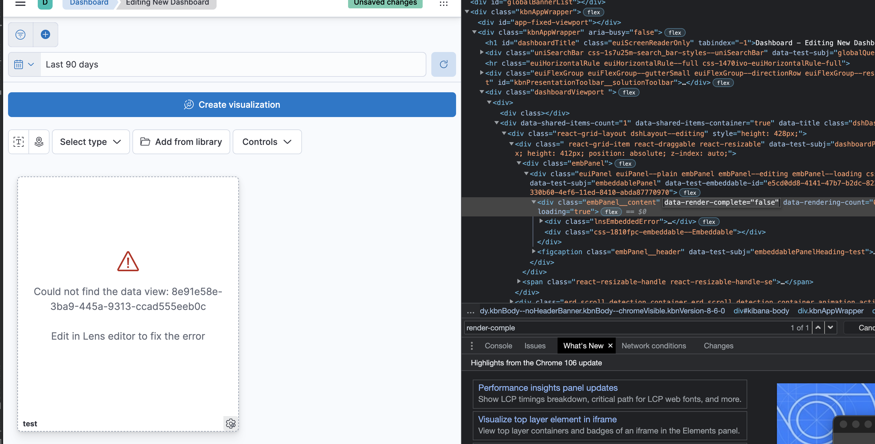Expand the lnsEmbeddedError div node
This screenshot has width=875, height=444.
pos(541,221)
